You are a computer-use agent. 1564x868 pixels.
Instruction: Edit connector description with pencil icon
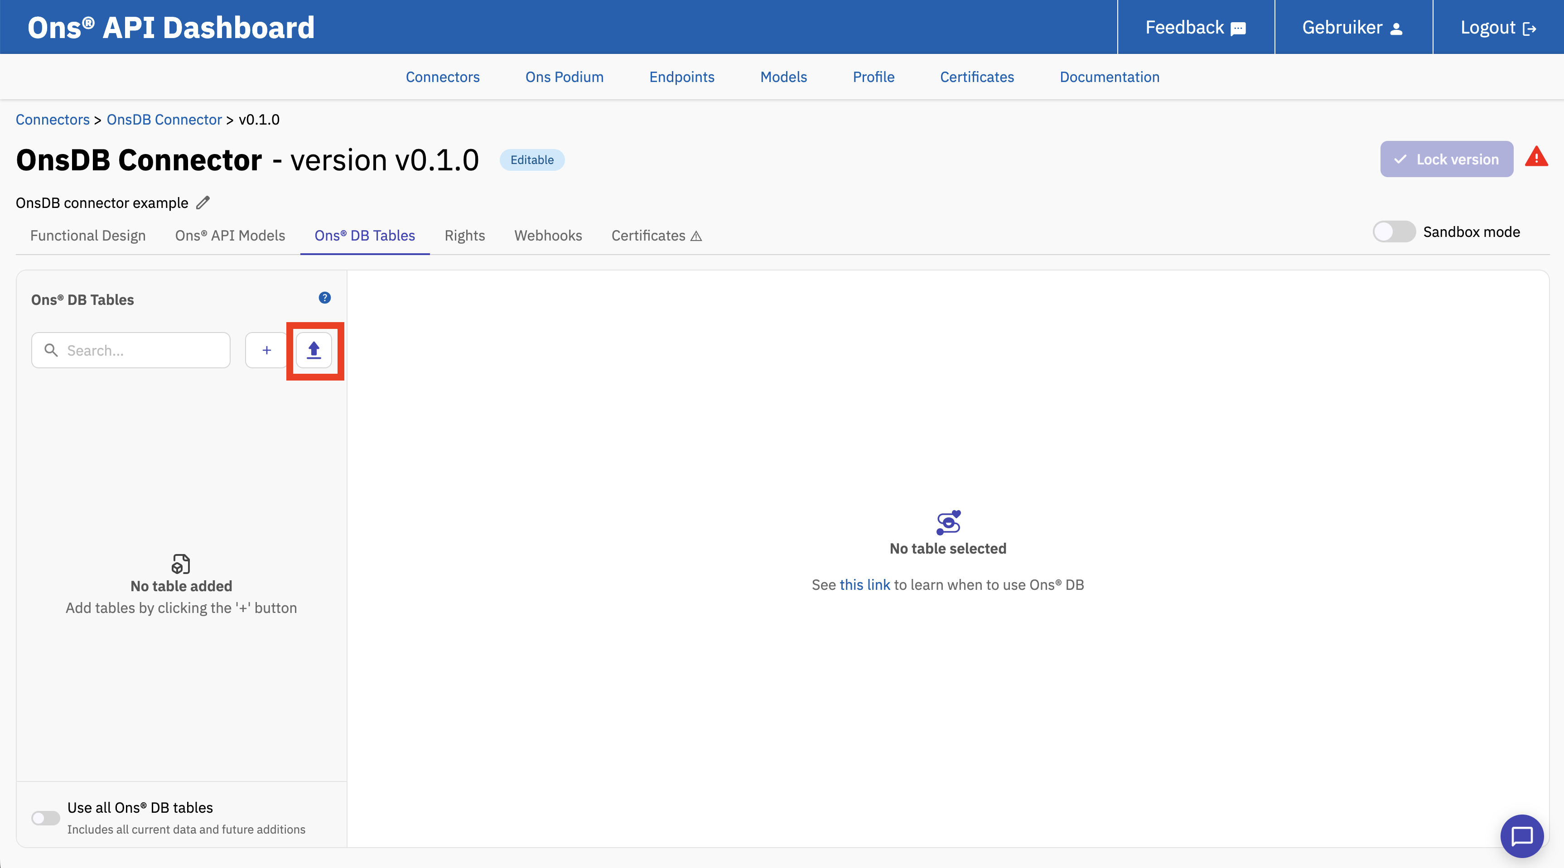pyautogui.click(x=203, y=203)
